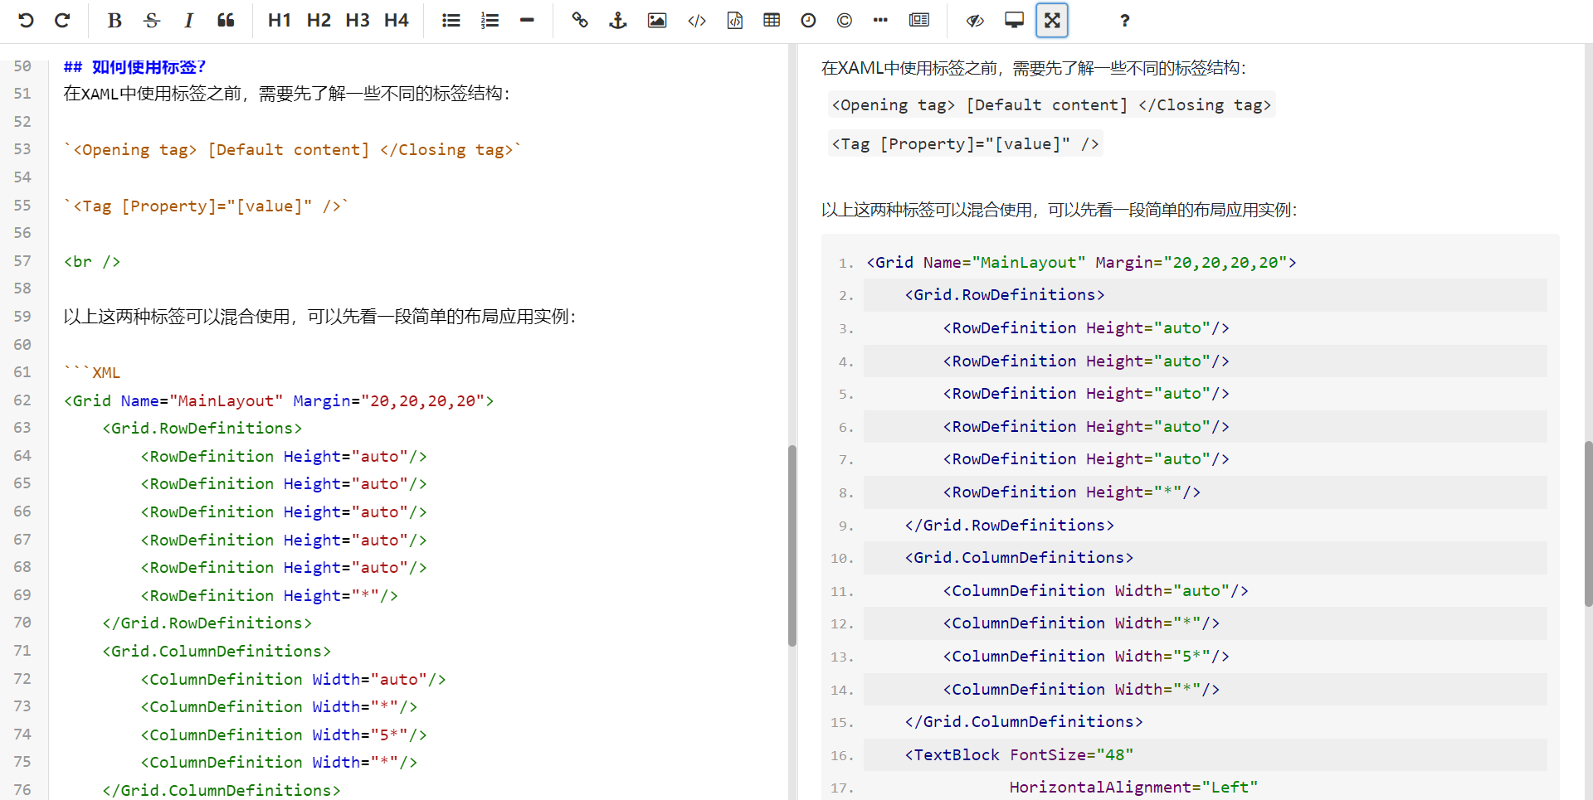Insert a hyperlink with the chain icon

pyautogui.click(x=580, y=21)
